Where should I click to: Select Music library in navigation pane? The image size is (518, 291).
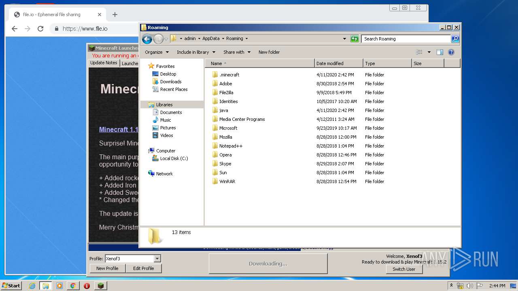click(x=166, y=120)
